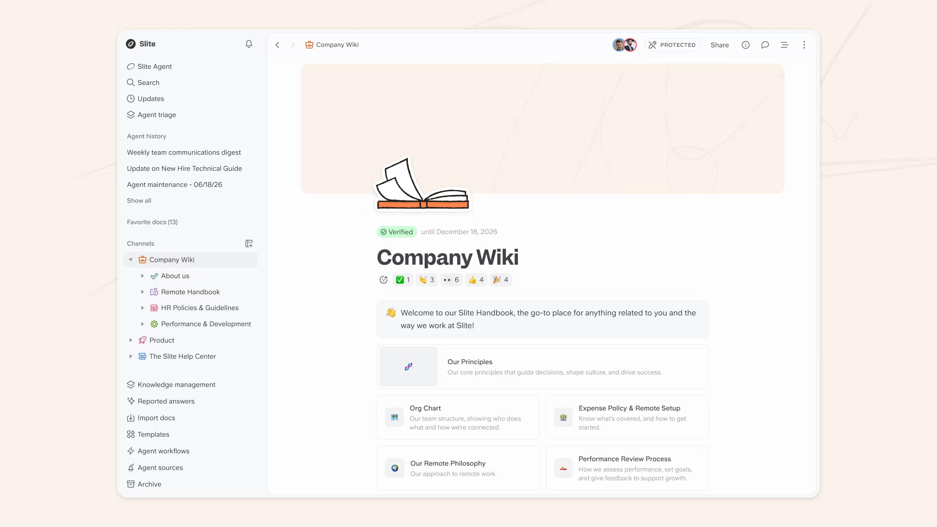Click the DNA icon on Our Principles card
This screenshot has height=527, width=937.
[x=409, y=367]
